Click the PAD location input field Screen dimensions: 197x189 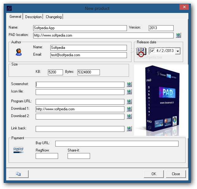click(103, 35)
